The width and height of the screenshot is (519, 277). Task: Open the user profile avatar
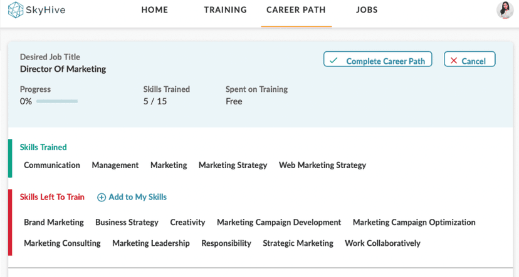[505, 10]
